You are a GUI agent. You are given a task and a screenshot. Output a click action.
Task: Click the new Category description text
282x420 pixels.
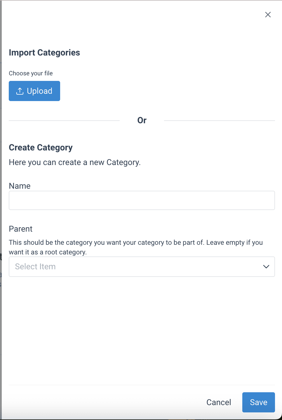pos(75,162)
